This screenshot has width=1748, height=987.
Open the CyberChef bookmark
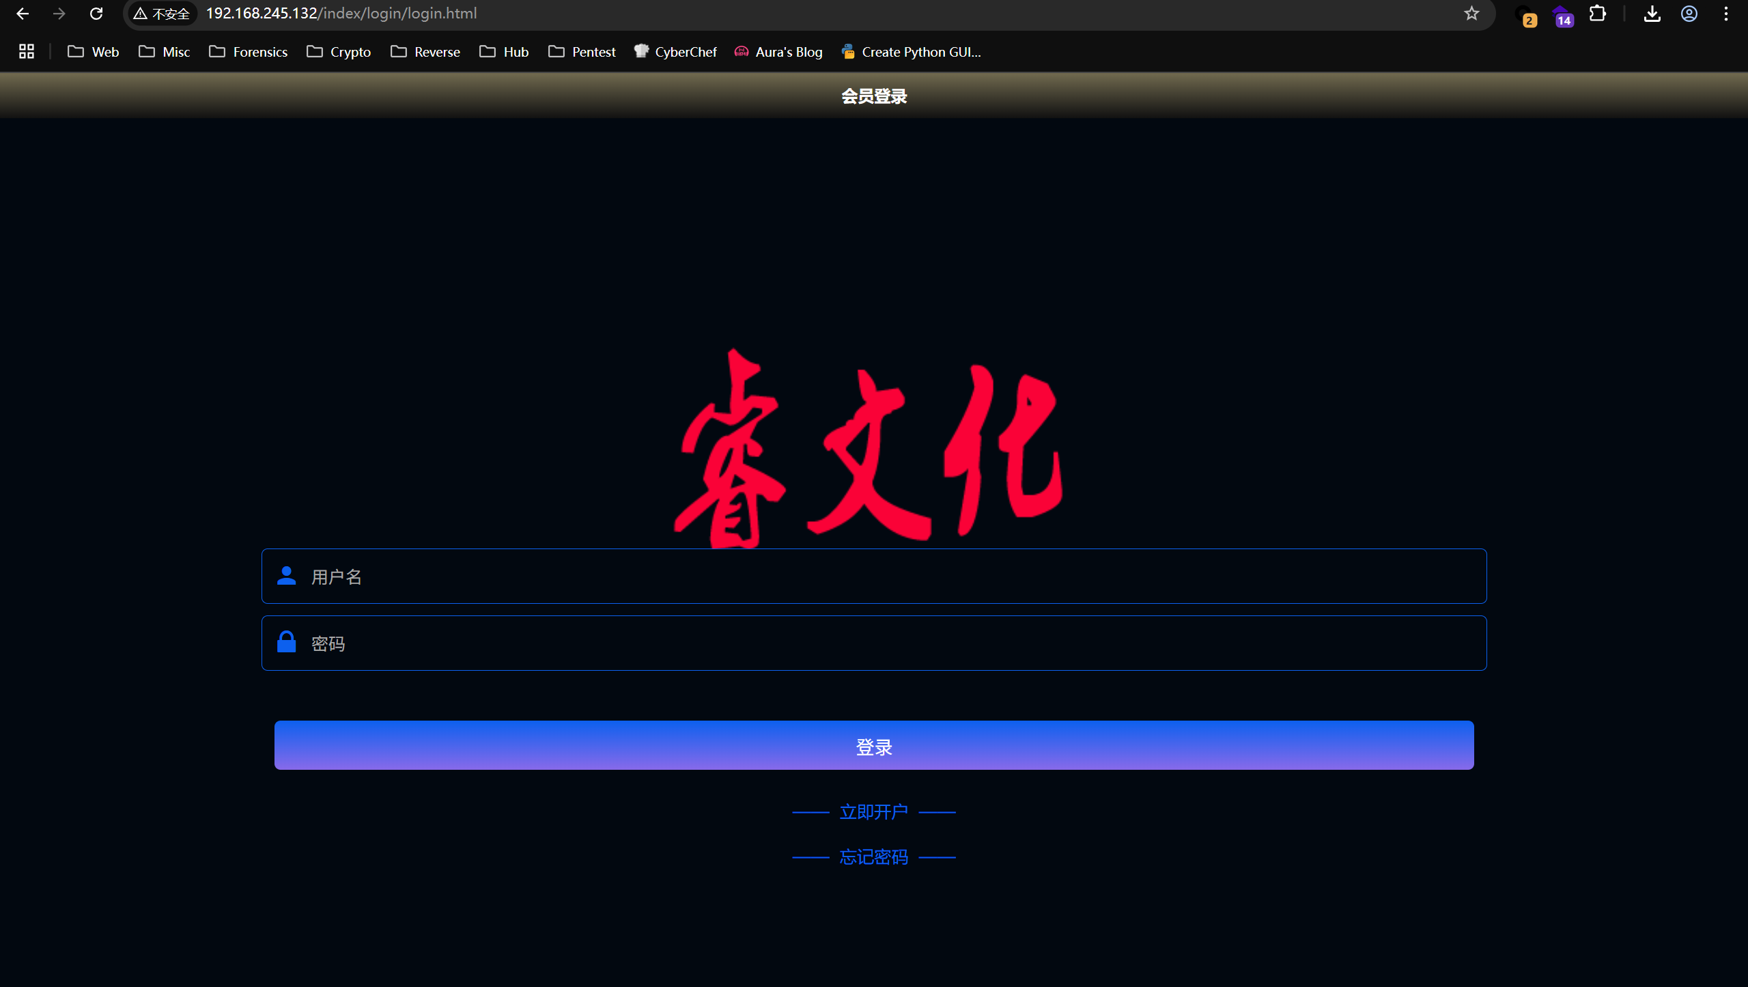675,52
